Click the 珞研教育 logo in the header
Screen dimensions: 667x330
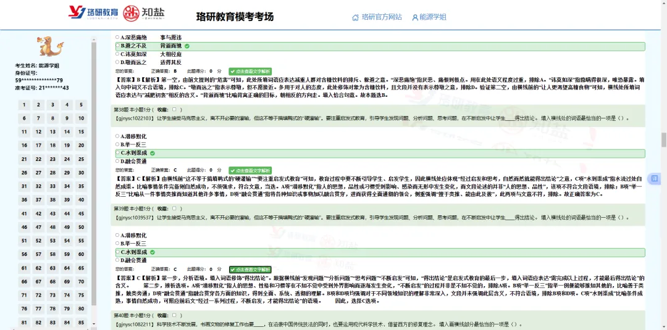94,13
